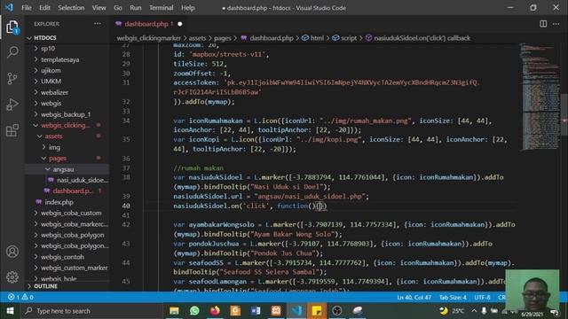Click the split editor icon
The width and height of the screenshot is (568, 319).
tap(543, 24)
